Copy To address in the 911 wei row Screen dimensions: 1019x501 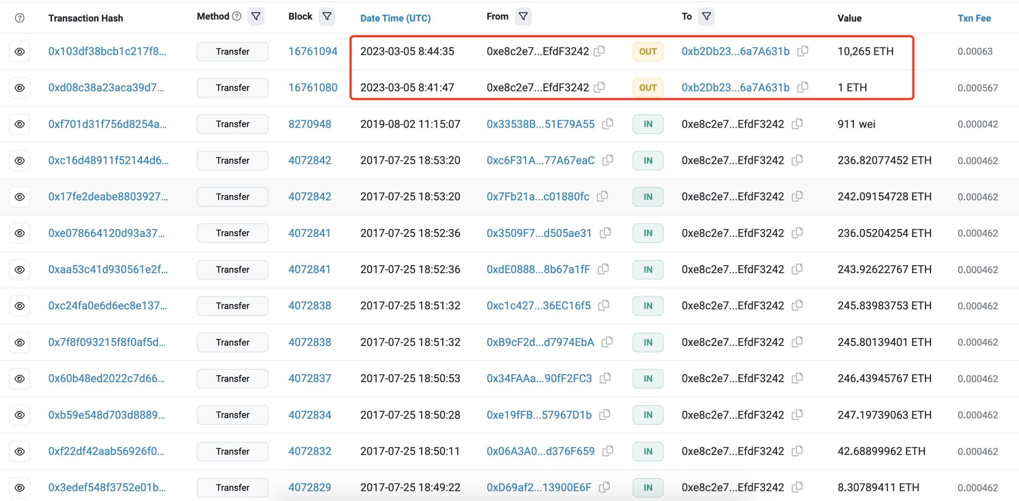tap(797, 124)
